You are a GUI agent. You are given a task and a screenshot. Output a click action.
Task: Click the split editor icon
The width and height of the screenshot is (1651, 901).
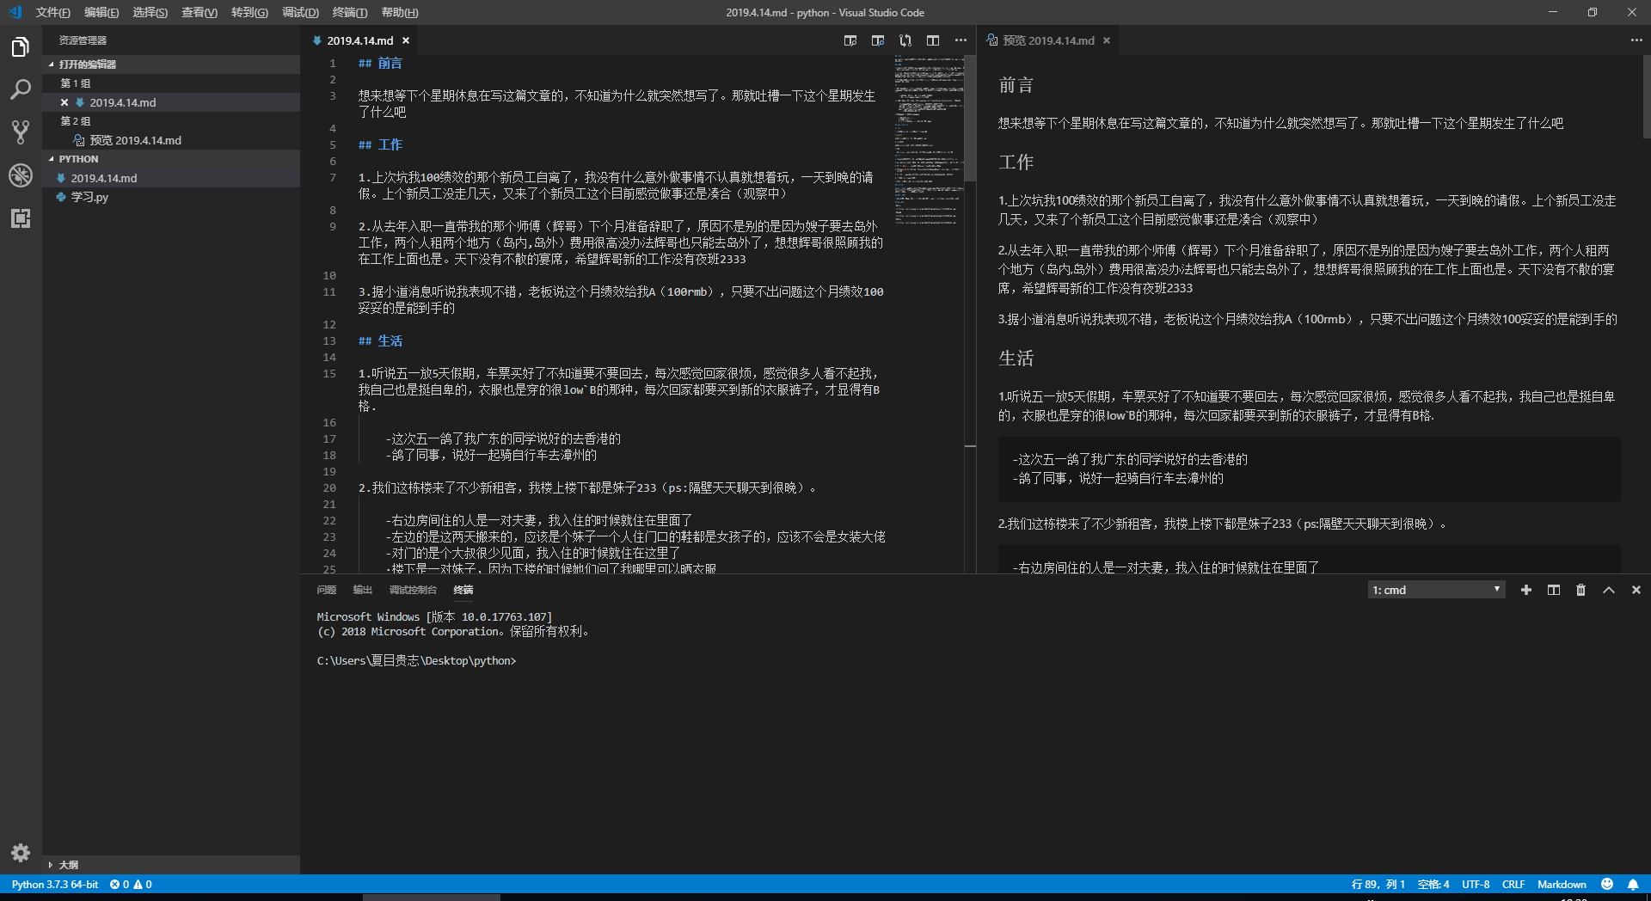click(x=933, y=40)
